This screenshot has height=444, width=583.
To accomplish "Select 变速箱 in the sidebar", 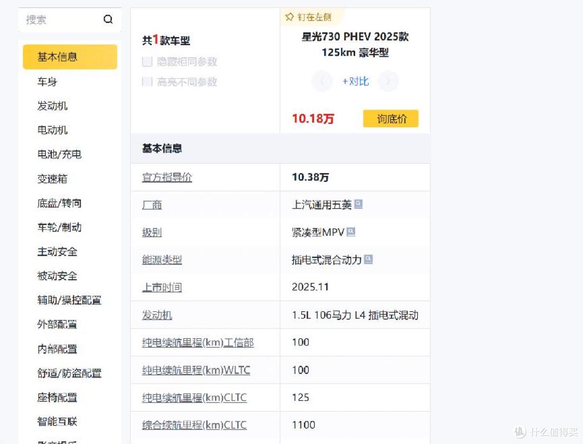I will (x=52, y=179).
